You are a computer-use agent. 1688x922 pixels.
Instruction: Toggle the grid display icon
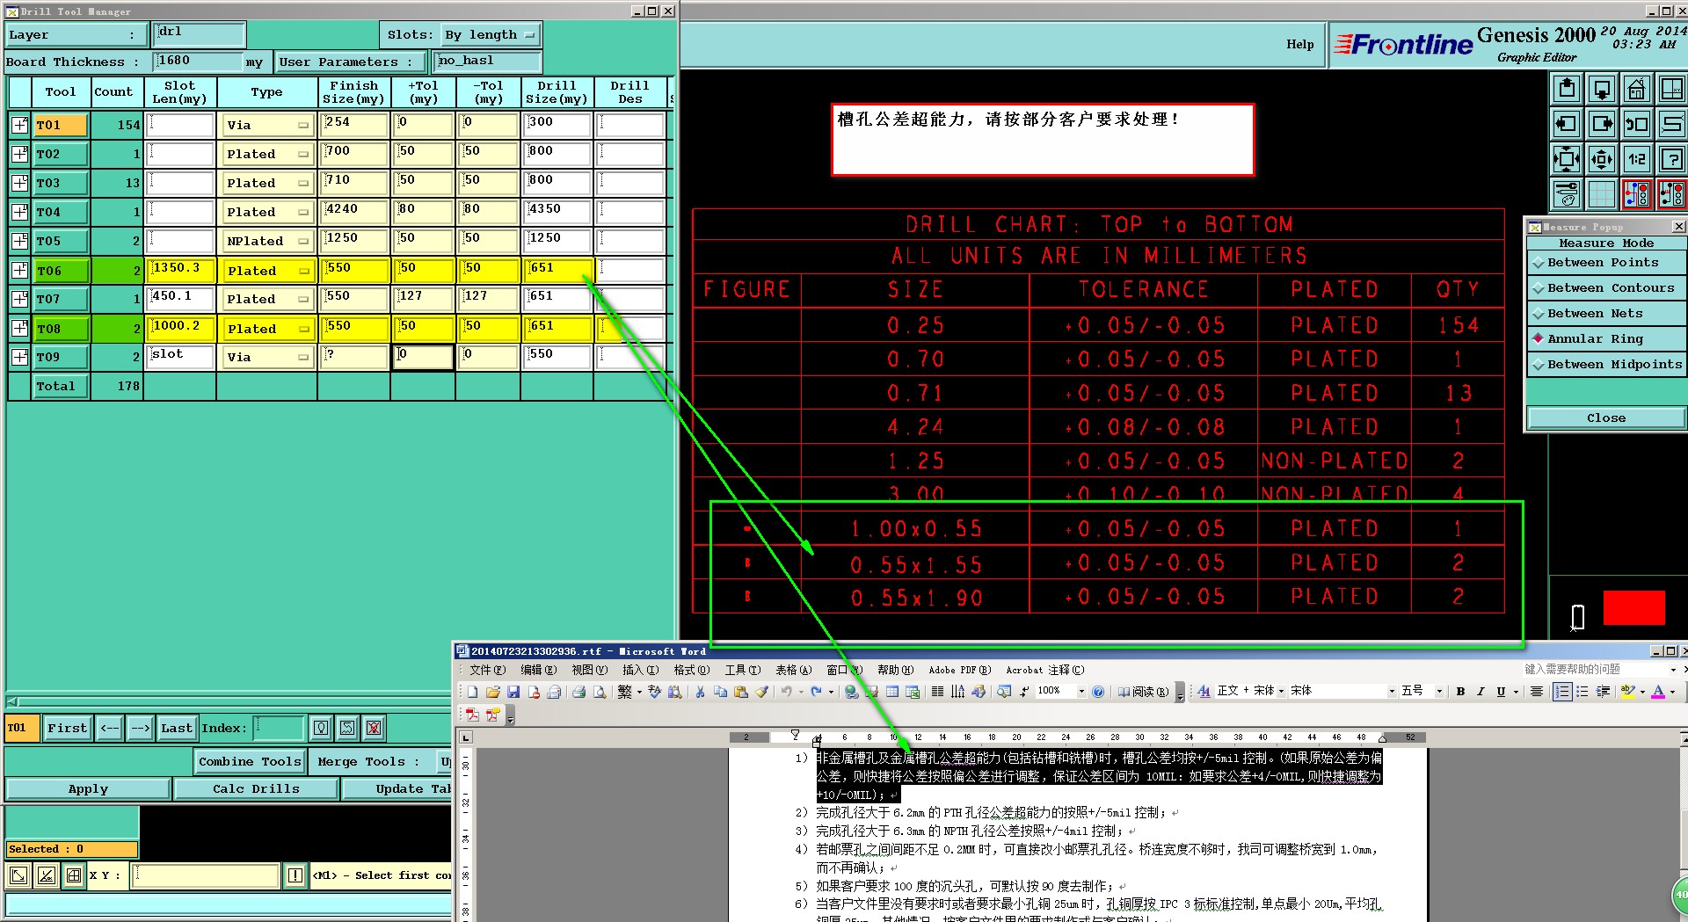tap(1602, 194)
